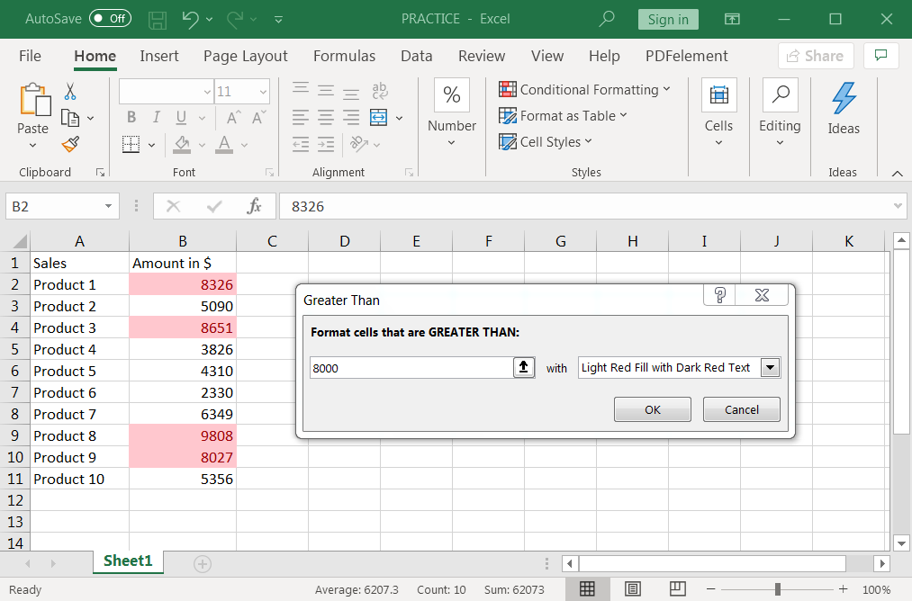Screen dimensions: 912x601
Task: Click Center alignment icon
Action: point(326,117)
